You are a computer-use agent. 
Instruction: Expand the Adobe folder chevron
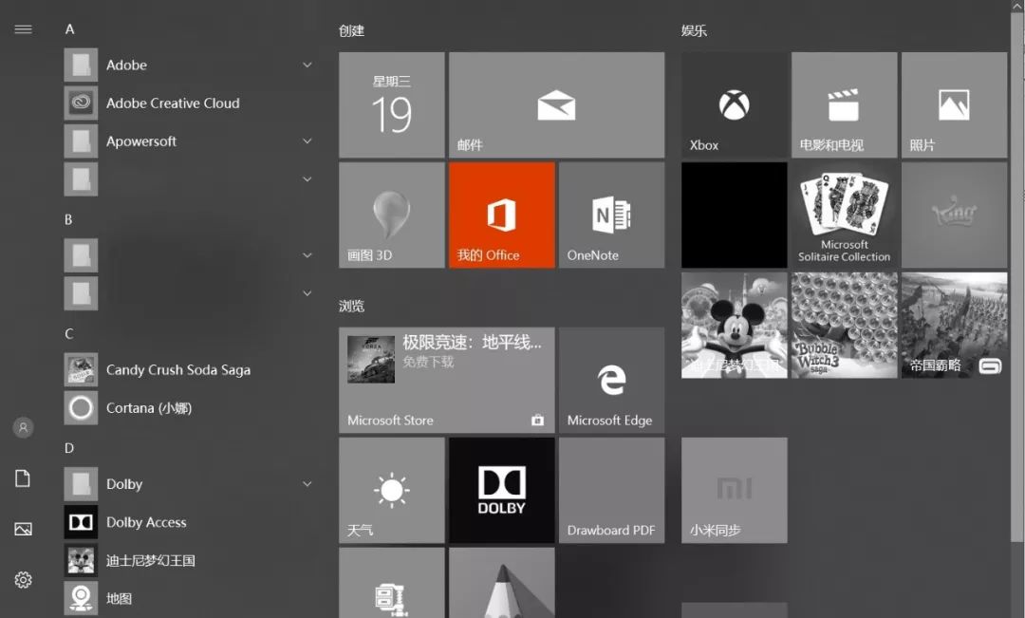pos(307,66)
